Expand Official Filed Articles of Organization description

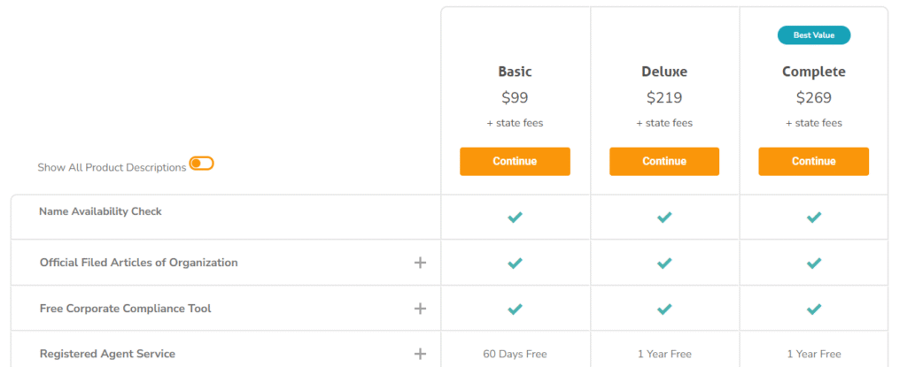click(x=420, y=263)
